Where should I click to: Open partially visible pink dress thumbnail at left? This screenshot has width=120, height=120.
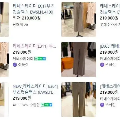[4, 60]
